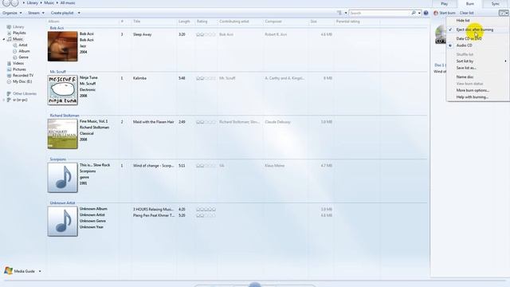Click the Create playlist button

pos(62,13)
